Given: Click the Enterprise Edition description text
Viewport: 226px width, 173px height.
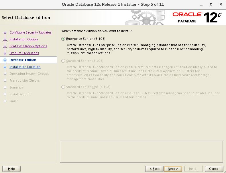Looking at the screenshot, I should [x=136, y=49].
